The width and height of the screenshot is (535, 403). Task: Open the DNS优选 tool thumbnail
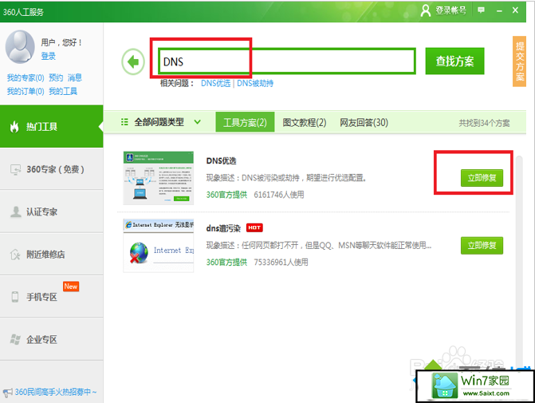159,178
